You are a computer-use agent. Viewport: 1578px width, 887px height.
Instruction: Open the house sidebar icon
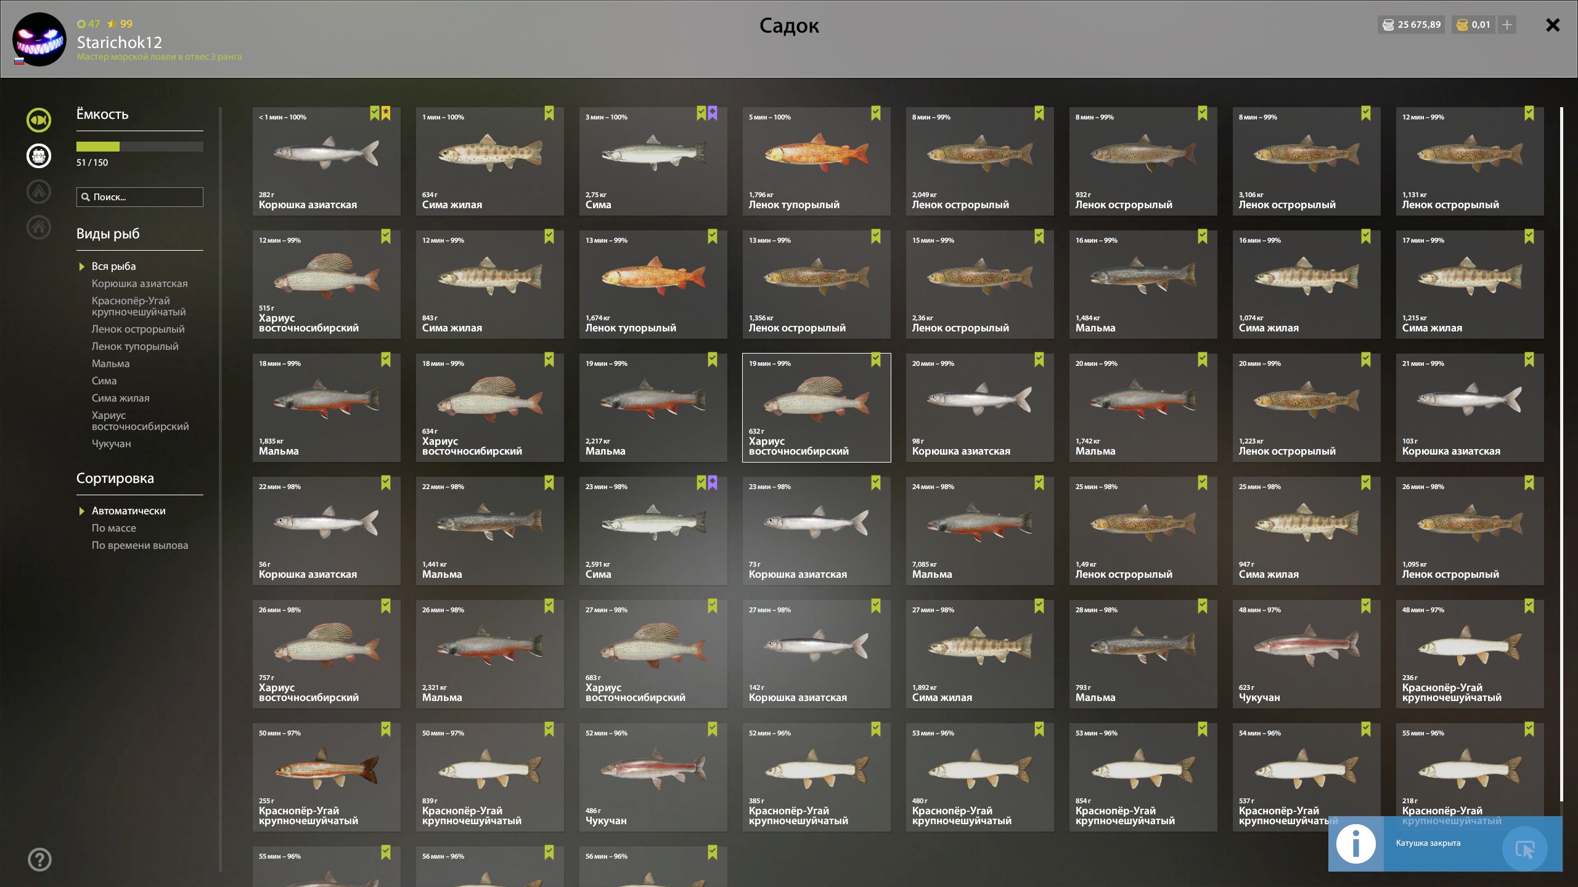click(39, 227)
